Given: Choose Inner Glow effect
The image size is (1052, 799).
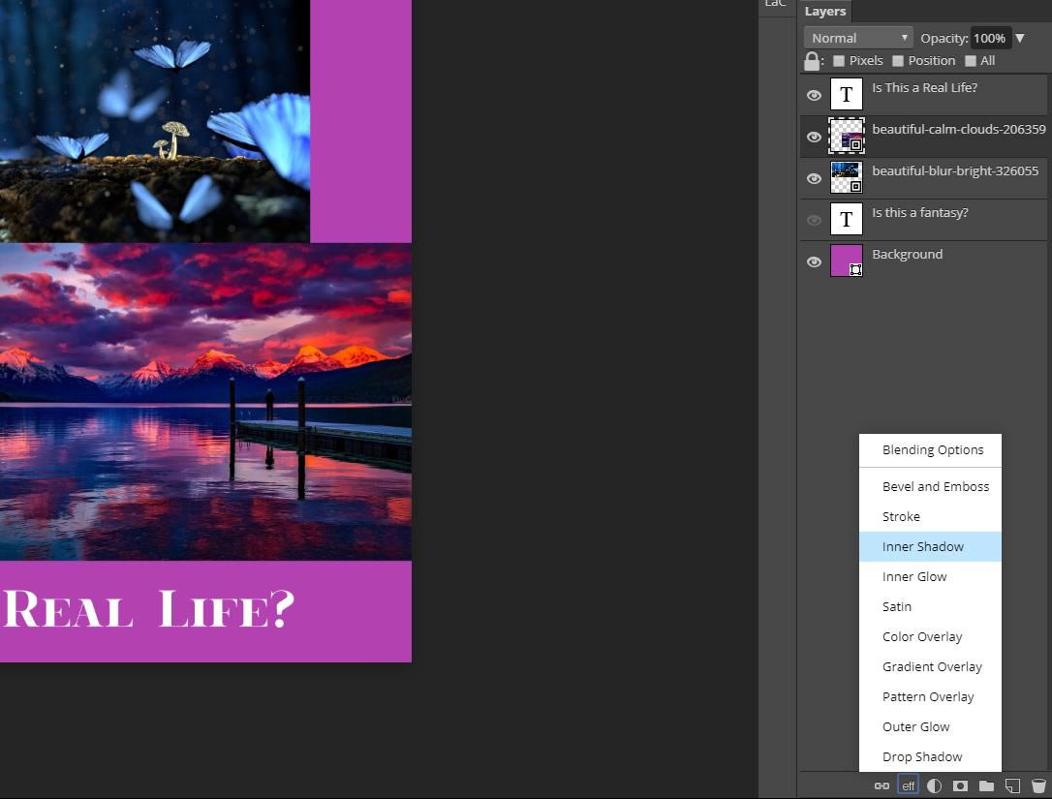Looking at the screenshot, I should coord(930,577).
